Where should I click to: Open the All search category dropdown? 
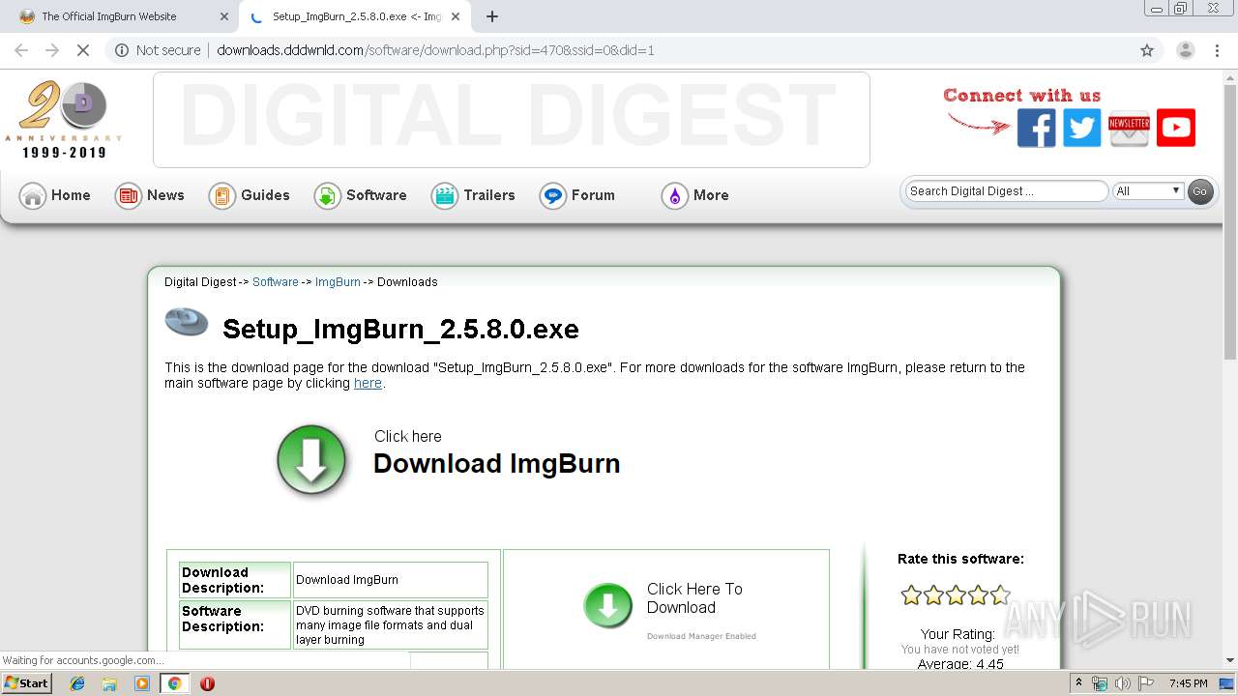pyautogui.click(x=1149, y=191)
